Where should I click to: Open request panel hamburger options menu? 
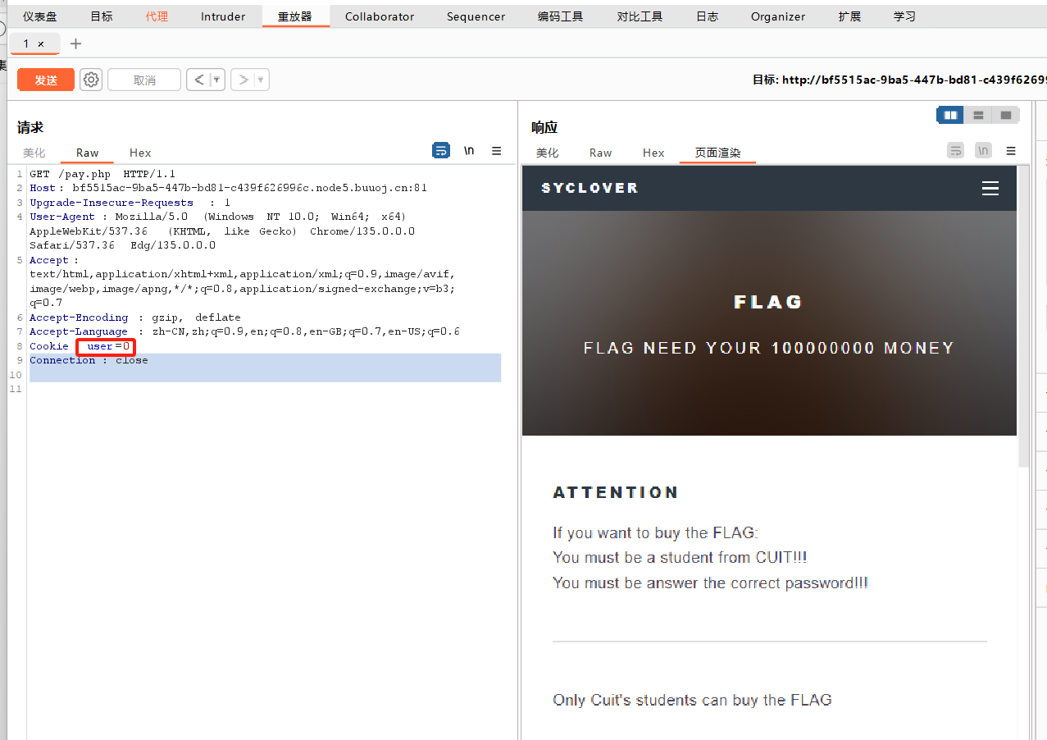(x=496, y=151)
